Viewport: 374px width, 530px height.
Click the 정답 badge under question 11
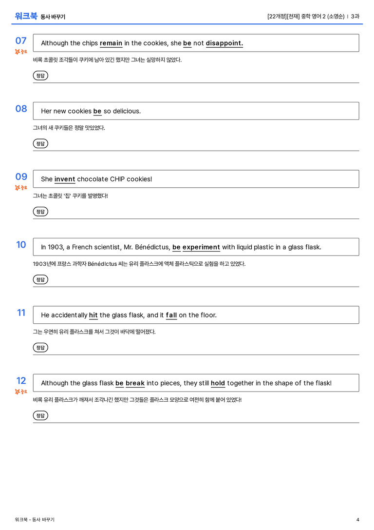tap(40, 347)
